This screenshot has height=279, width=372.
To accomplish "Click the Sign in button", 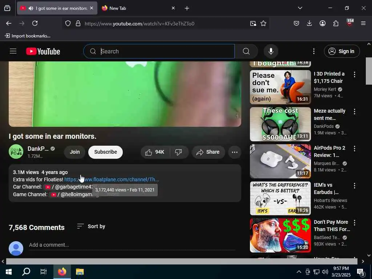I will point(341,51).
